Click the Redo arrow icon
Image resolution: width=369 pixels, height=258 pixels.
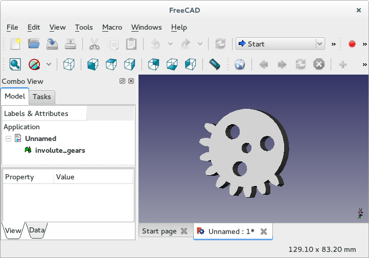[186, 44]
